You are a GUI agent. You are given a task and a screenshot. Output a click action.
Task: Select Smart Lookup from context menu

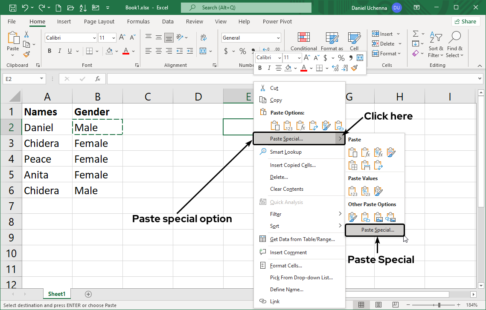pos(285,152)
